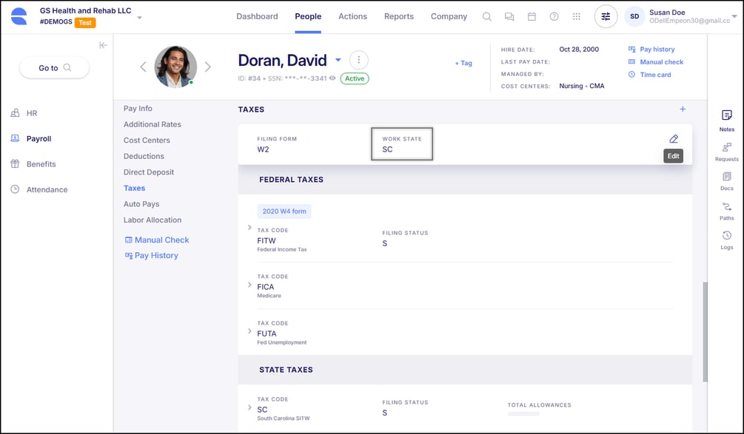Collapse the left sidebar navigation

103,46
